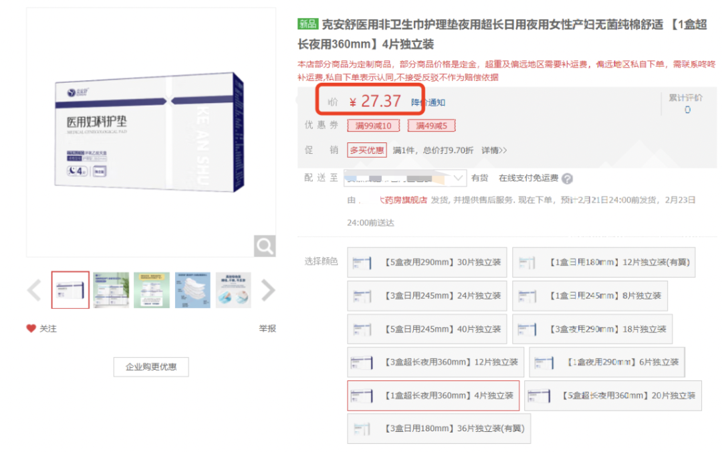View the second thumbnail with green plants

[111, 290]
